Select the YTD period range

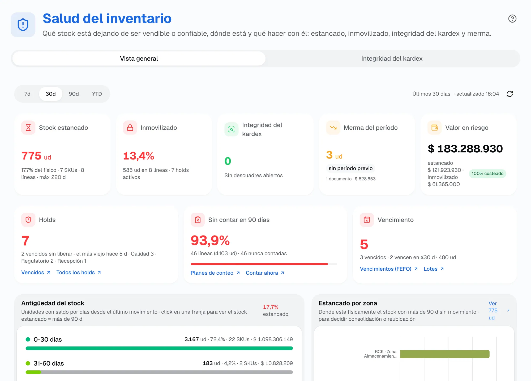tap(97, 94)
